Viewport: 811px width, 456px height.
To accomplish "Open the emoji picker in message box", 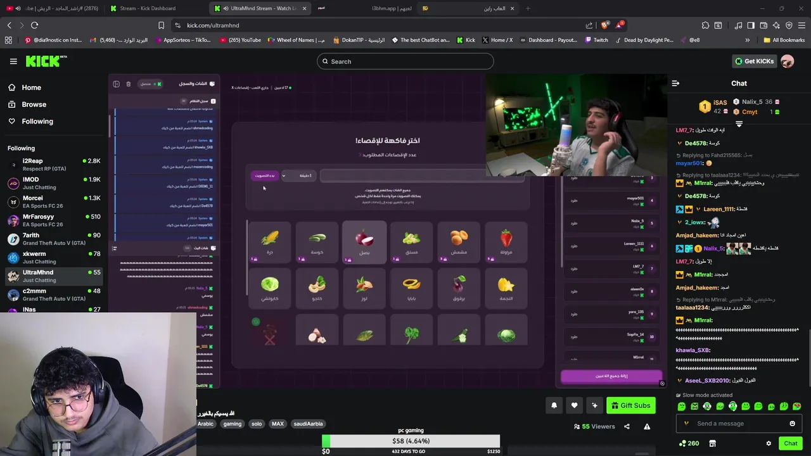I will click(792, 424).
